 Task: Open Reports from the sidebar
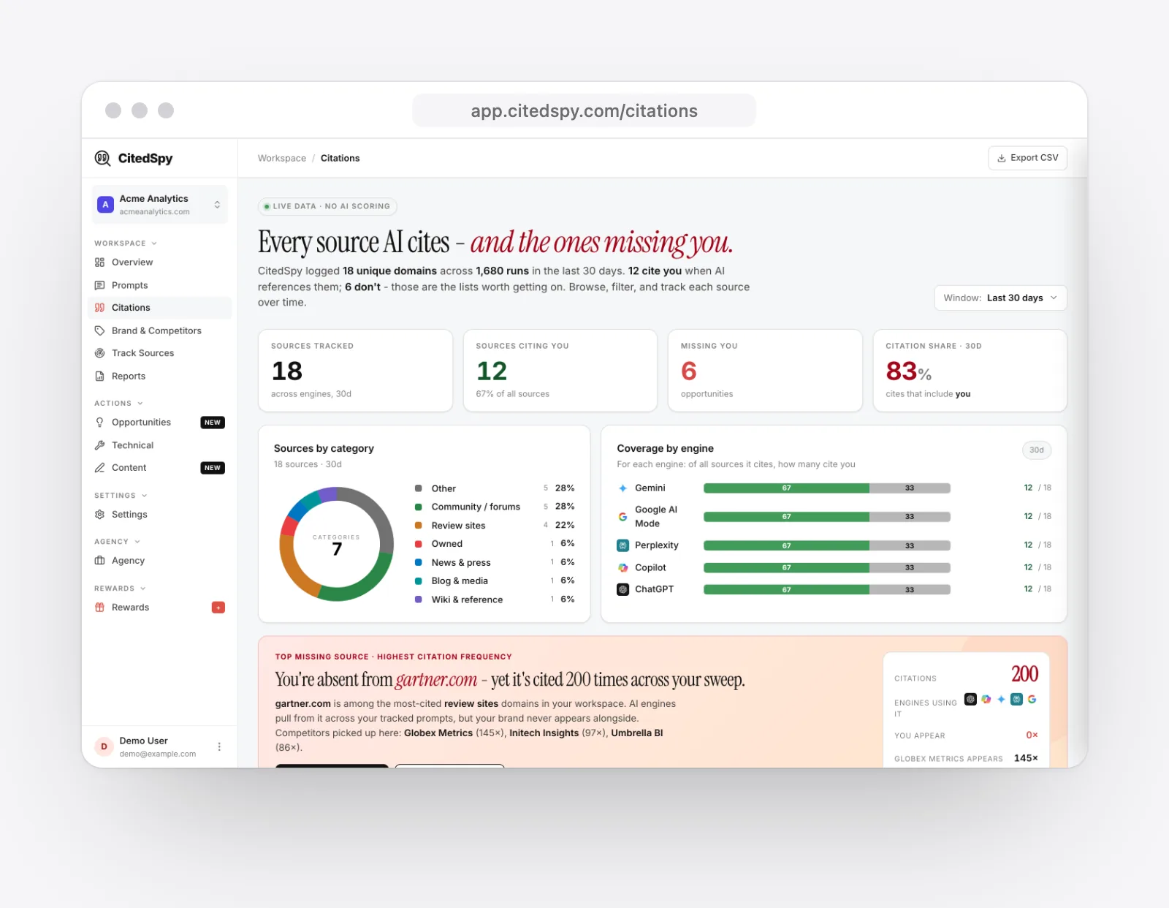(x=160, y=376)
